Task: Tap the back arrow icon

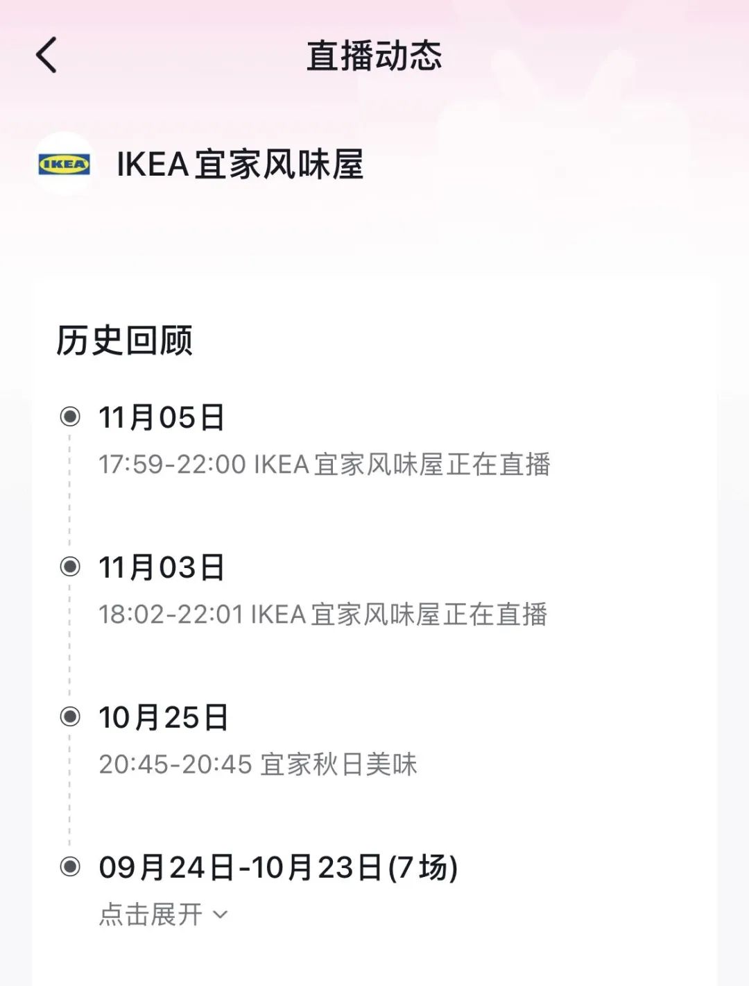Action: (x=46, y=56)
